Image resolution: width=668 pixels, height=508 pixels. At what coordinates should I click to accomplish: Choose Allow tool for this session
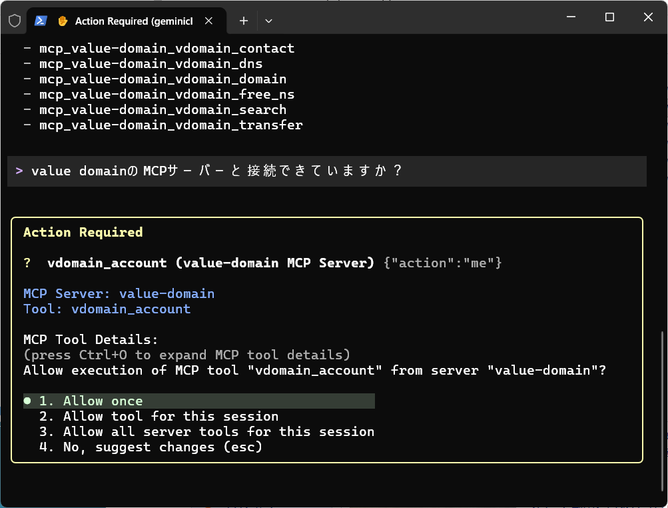coord(170,416)
